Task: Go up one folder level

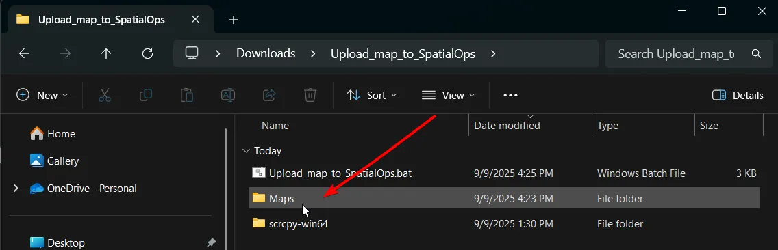Action: pos(105,53)
